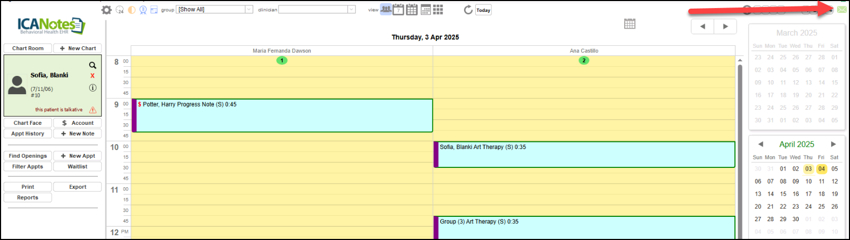Click the green envelope messages icon

point(841,10)
